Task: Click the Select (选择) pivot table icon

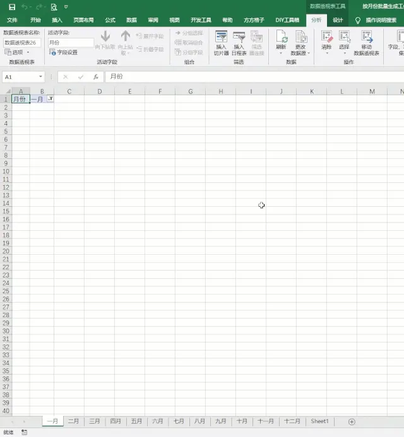Action: click(x=345, y=37)
